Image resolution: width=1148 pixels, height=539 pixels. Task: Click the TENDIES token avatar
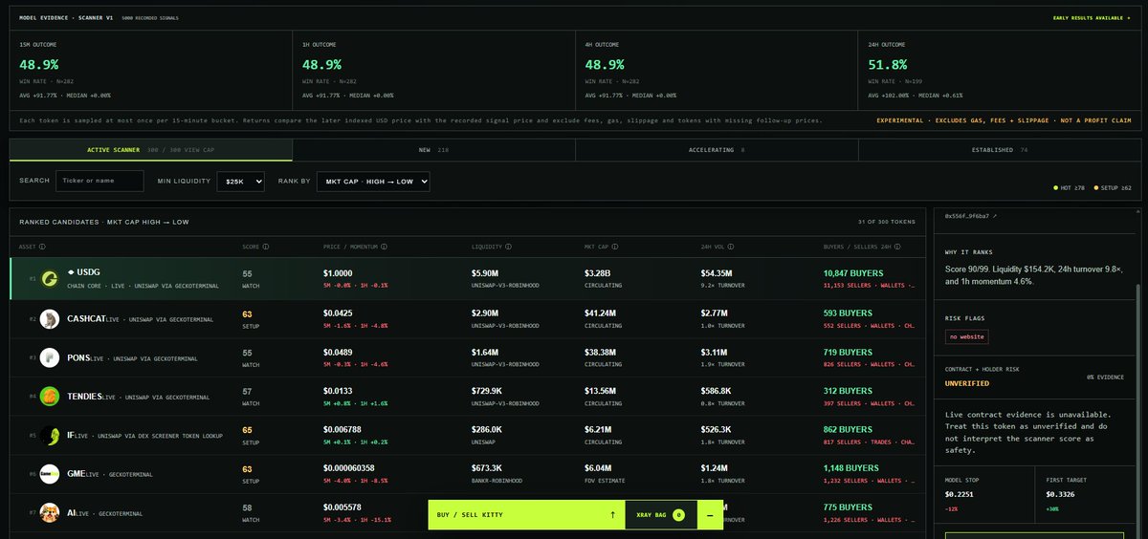(48, 395)
